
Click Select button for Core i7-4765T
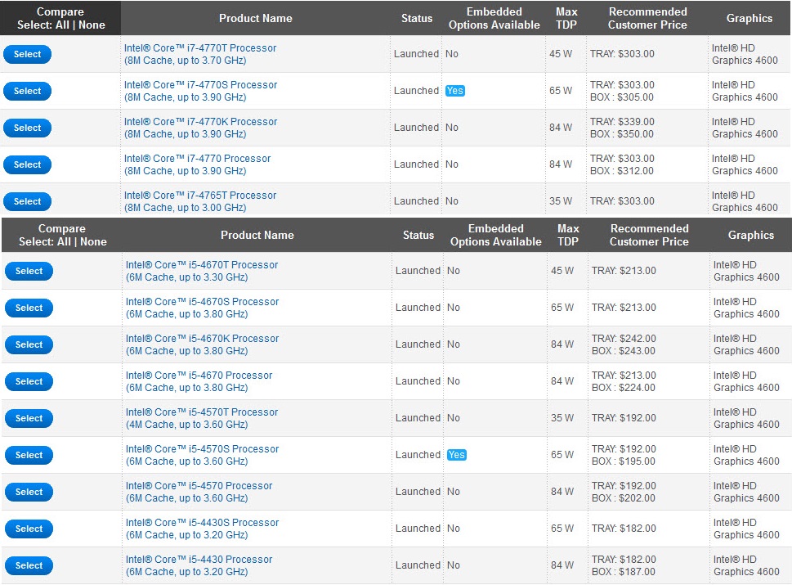[x=27, y=202]
